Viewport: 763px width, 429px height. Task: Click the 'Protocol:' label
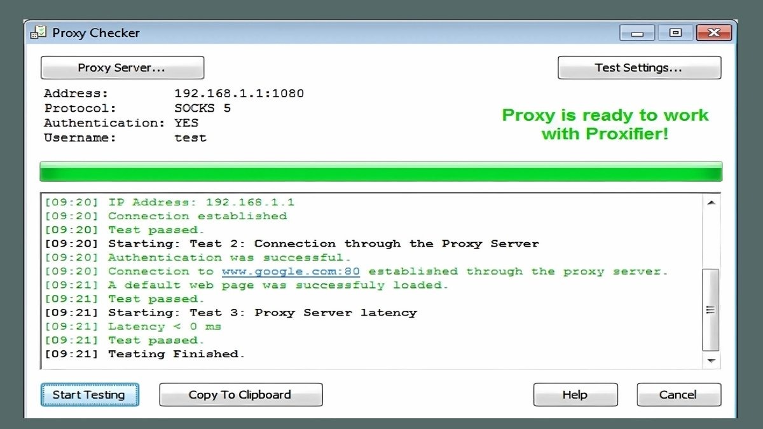pos(80,108)
